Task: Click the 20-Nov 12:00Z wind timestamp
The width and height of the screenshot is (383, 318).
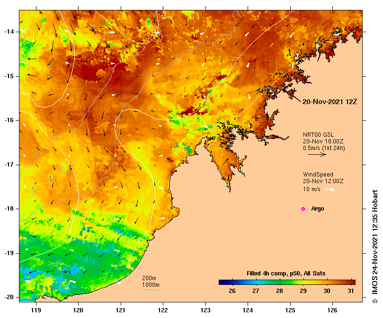Action: pos(323,181)
